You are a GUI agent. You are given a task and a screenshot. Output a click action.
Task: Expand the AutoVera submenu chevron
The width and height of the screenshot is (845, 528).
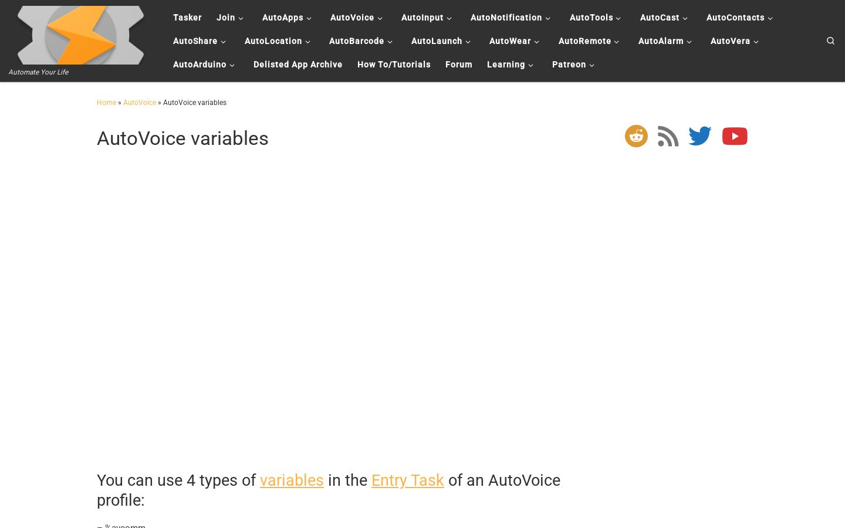coord(756,42)
